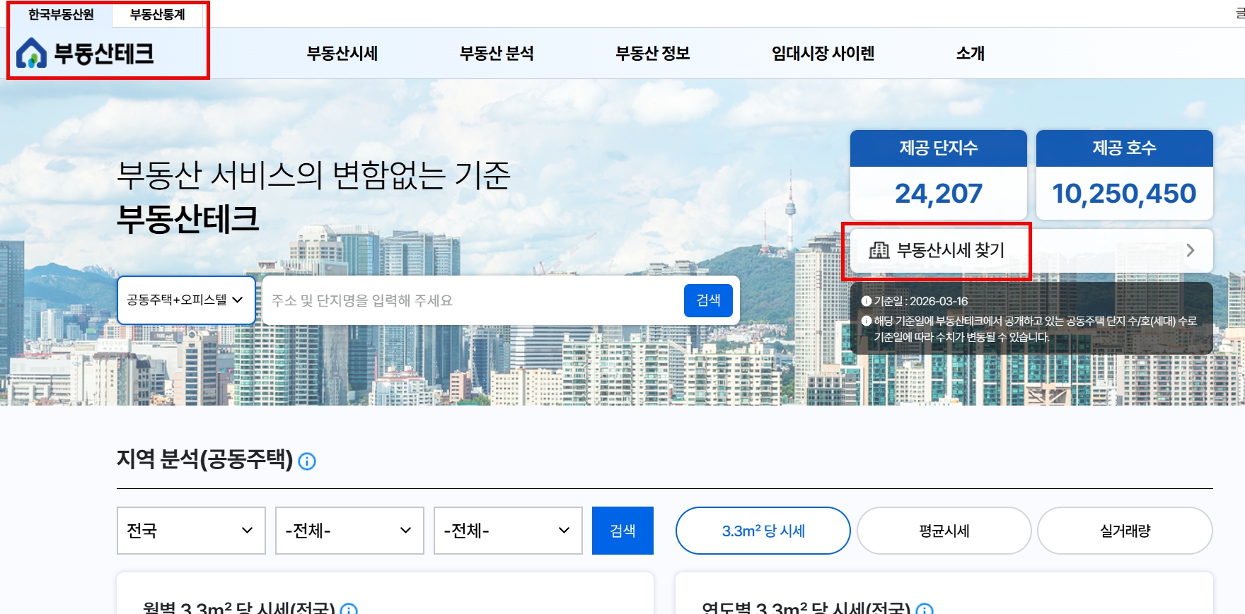Switch to the 한국부동산원 top tab
The height and width of the screenshot is (614, 1245).
click(61, 14)
